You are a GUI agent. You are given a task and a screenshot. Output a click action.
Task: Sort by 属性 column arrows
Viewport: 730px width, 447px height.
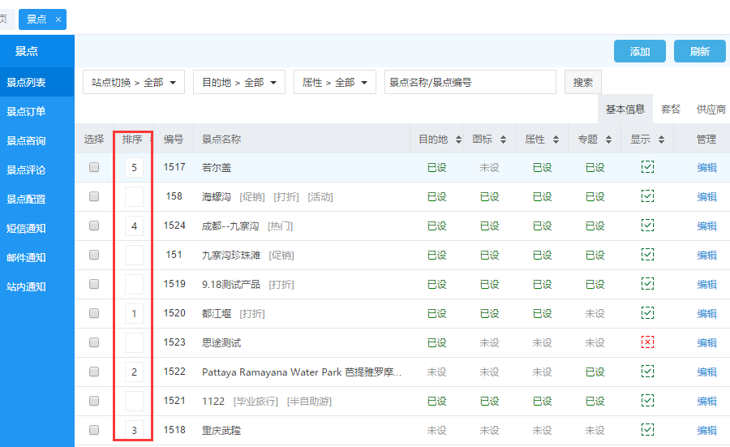(556, 140)
